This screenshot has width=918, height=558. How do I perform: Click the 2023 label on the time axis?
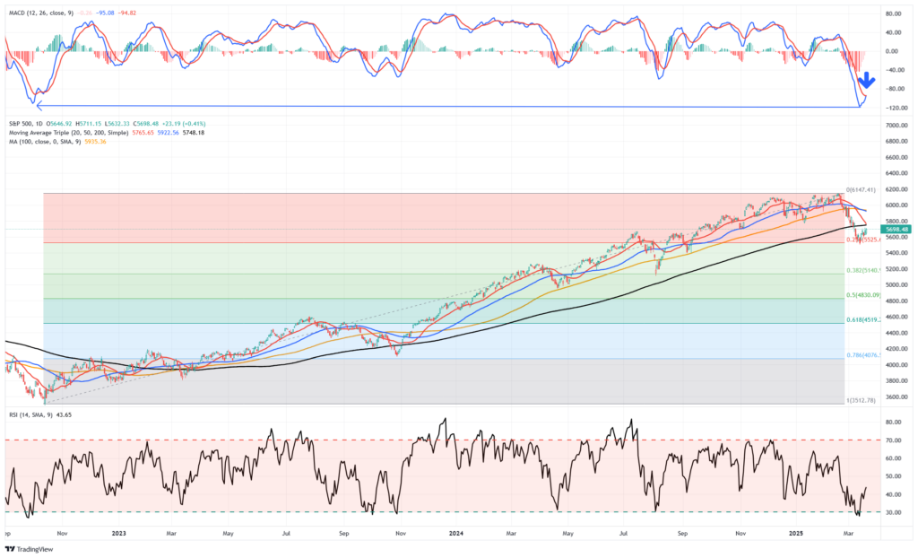pyautogui.click(x=119, y=534)
